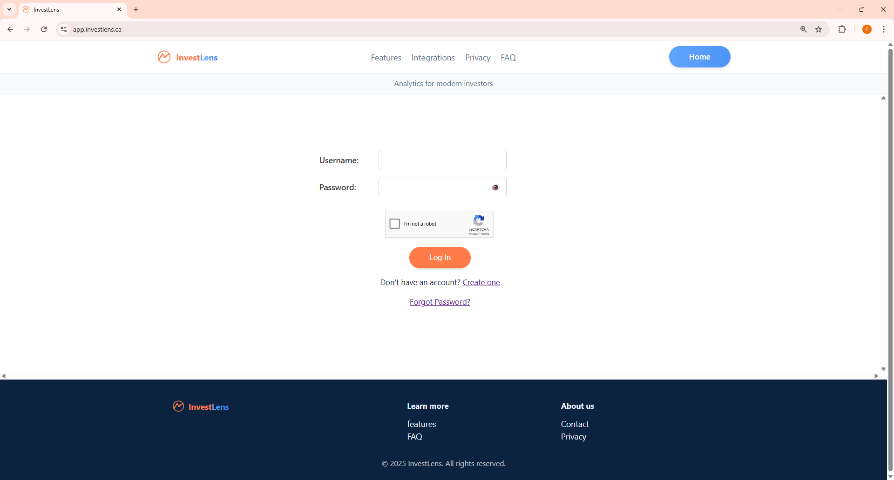Screen dimensions: 894x480
Task: Open Privacy in the top navigation
Action: click(x=478, y=58)
